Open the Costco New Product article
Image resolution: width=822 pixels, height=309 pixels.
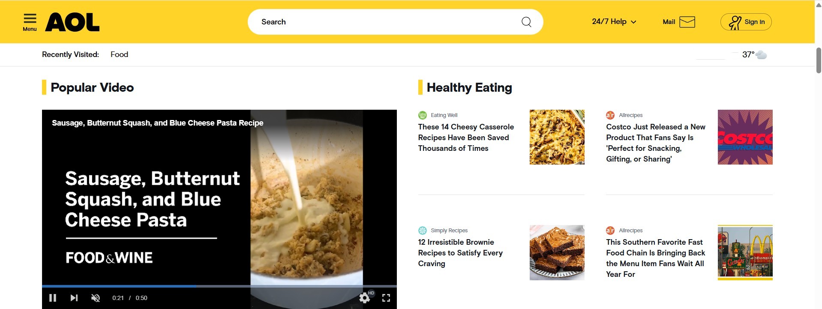pos(656,143)
